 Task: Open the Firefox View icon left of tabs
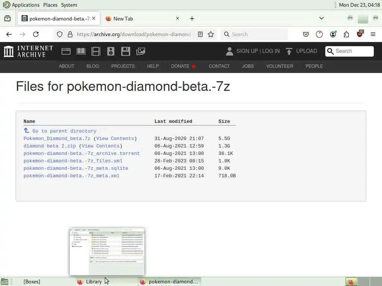coord(7,19)
